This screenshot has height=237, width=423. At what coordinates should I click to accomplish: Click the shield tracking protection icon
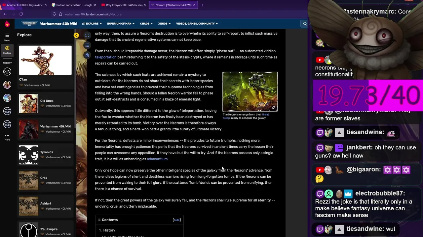click(54, 14)
